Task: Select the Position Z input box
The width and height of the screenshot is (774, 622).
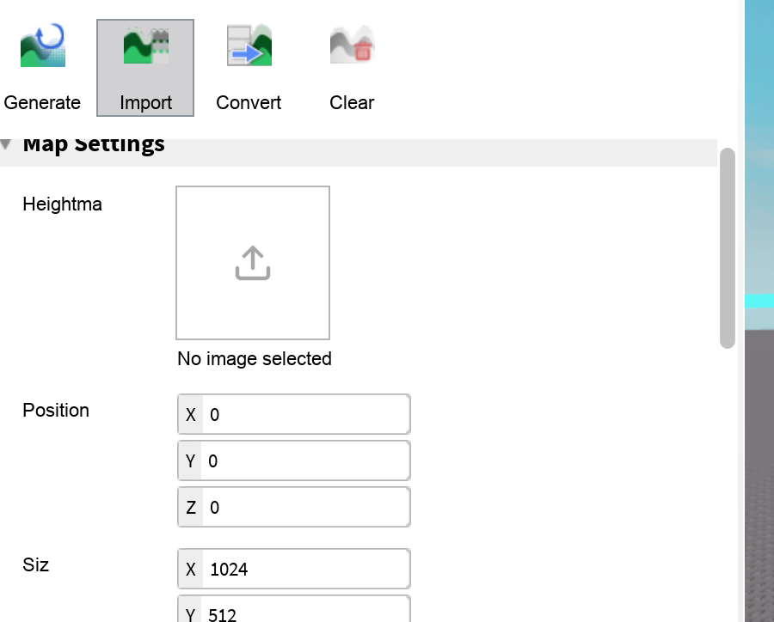Action: point(305,508)
